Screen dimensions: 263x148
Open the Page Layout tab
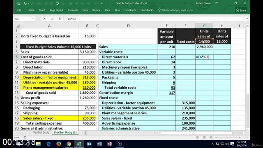click(x=56, y=10)
